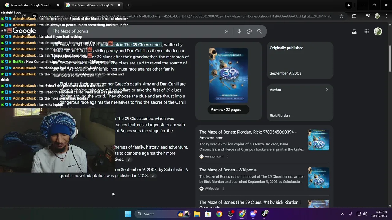
Task: Open Search Labs flask icon
Action: coord(354,31)
